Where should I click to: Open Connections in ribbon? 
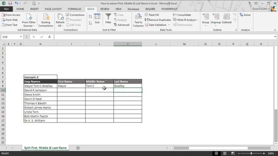pos(75,15)
